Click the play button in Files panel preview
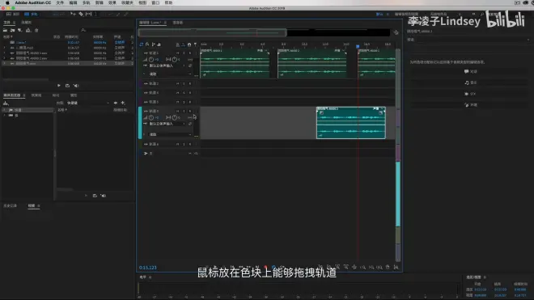Viewport: 534px width, 300px height. (59, 86)
